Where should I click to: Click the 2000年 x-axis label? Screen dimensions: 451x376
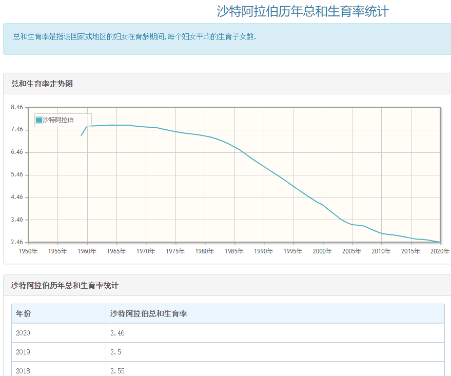pyautogui.click(x=323, y=251)
